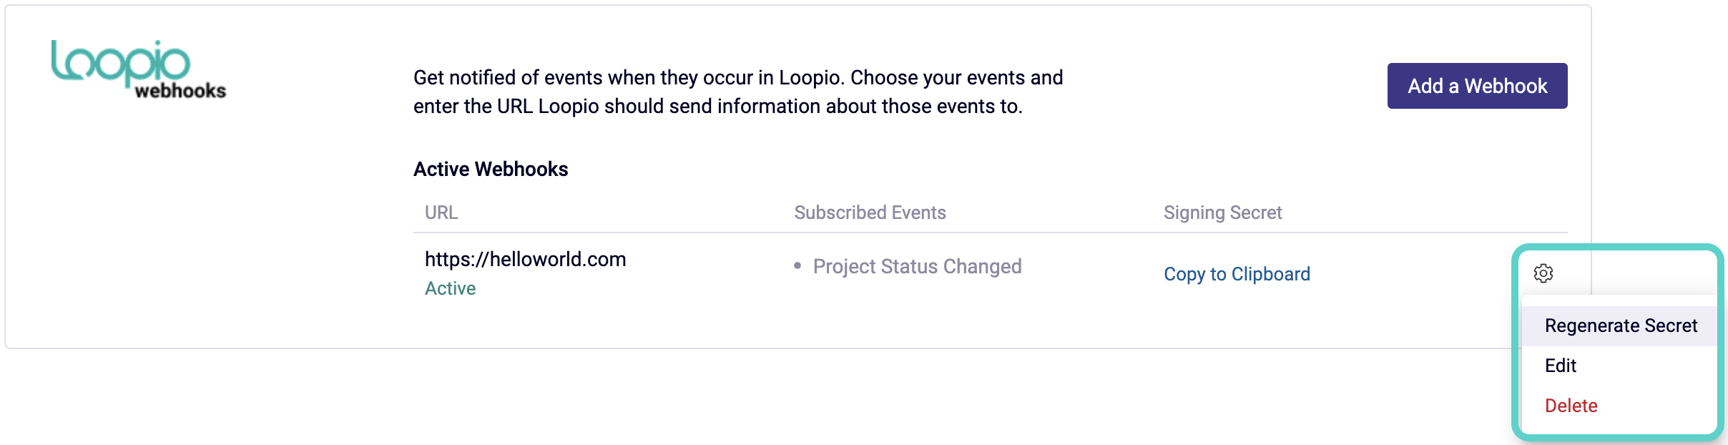Click the webhooks text beneath the logo
Image resolution: width=1728 pixels, height=445 pixels.
pos(180,91)
